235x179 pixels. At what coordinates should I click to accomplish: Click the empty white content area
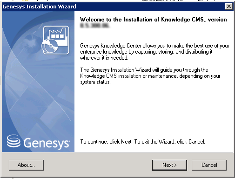pos(154,112)
